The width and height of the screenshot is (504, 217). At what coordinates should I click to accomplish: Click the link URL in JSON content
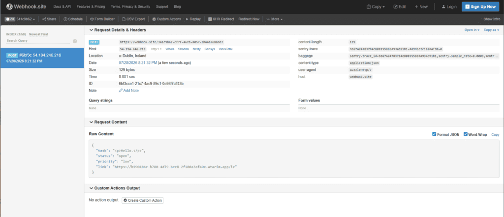[x=175, y=167]
